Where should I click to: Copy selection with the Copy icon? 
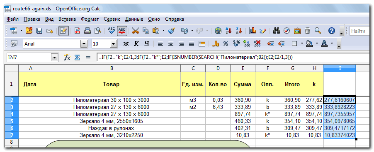point(146,31)
